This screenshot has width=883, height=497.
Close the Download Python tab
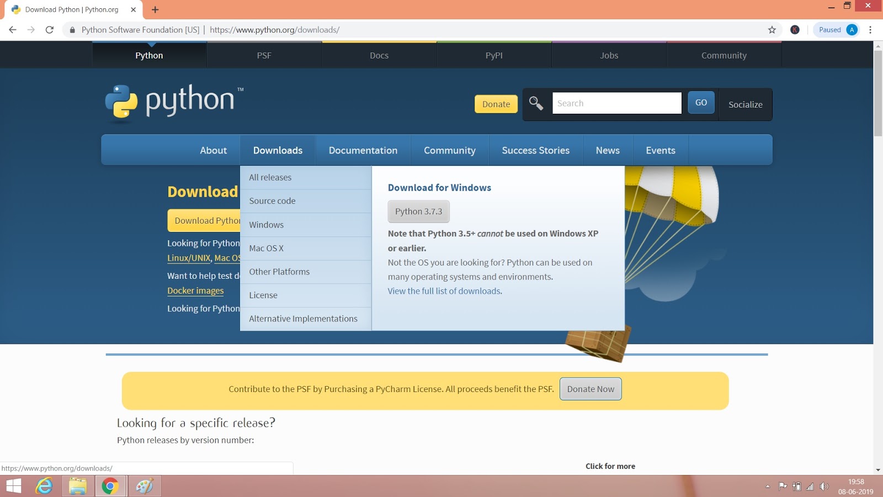tap(133, 9)
